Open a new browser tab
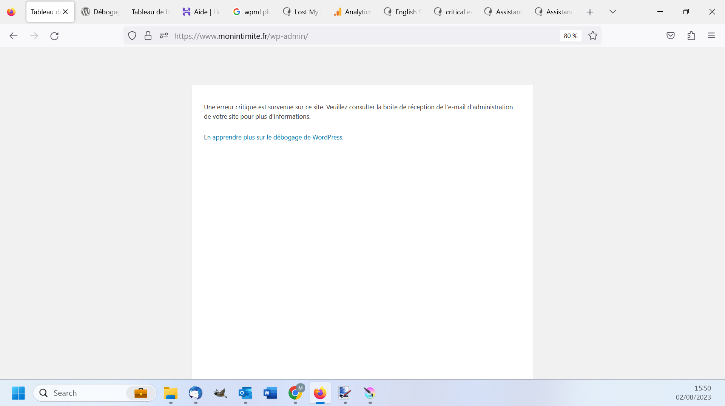Image resolution: width=725 pixels, height=406 pixels. click(590, 12)
